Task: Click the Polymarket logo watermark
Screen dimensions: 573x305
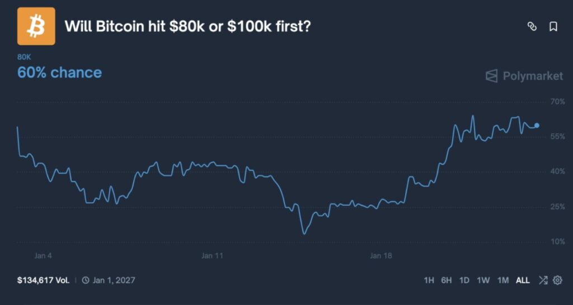Action: point(524,76)
